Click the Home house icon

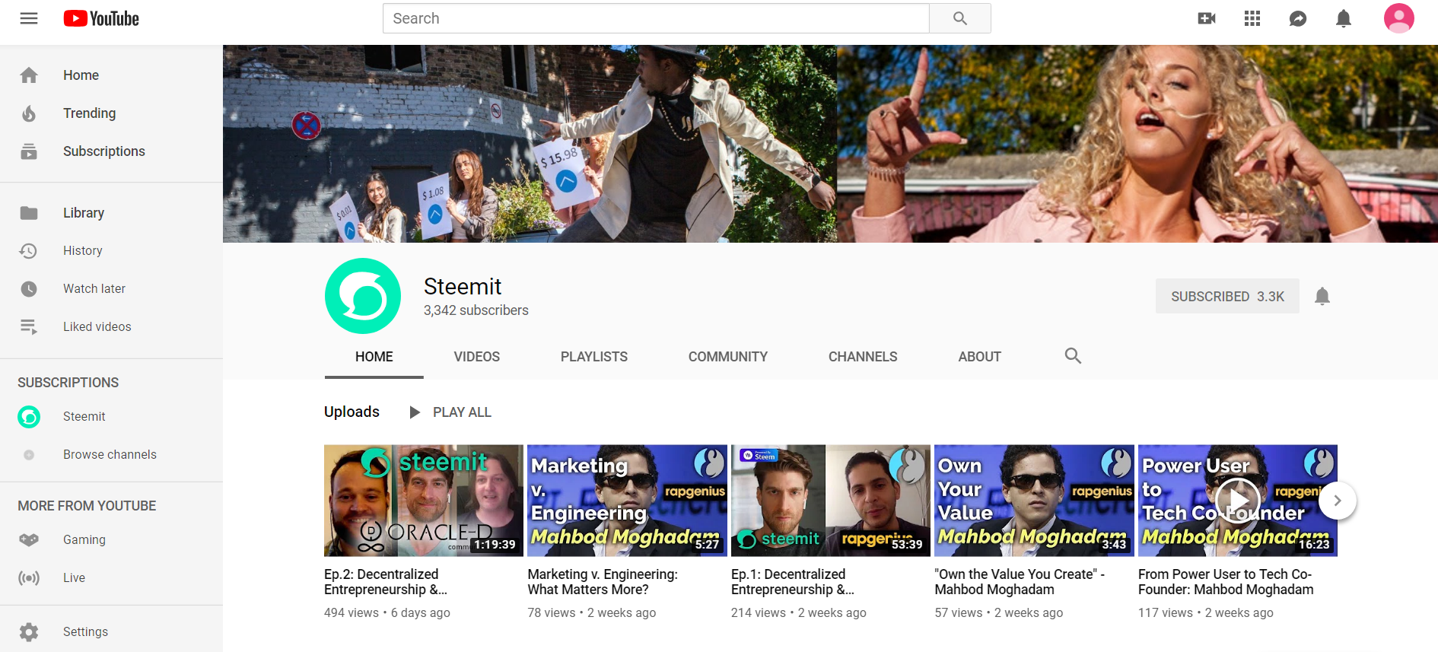29,75
